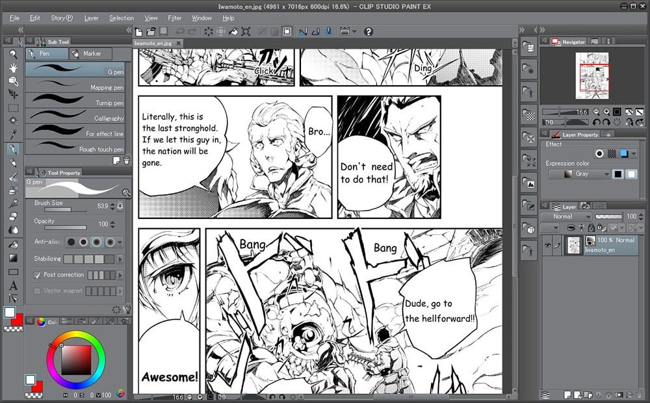This screenshot has width=650, height=403.
Task: Open the File menu
Action: [x=14, y=18]
